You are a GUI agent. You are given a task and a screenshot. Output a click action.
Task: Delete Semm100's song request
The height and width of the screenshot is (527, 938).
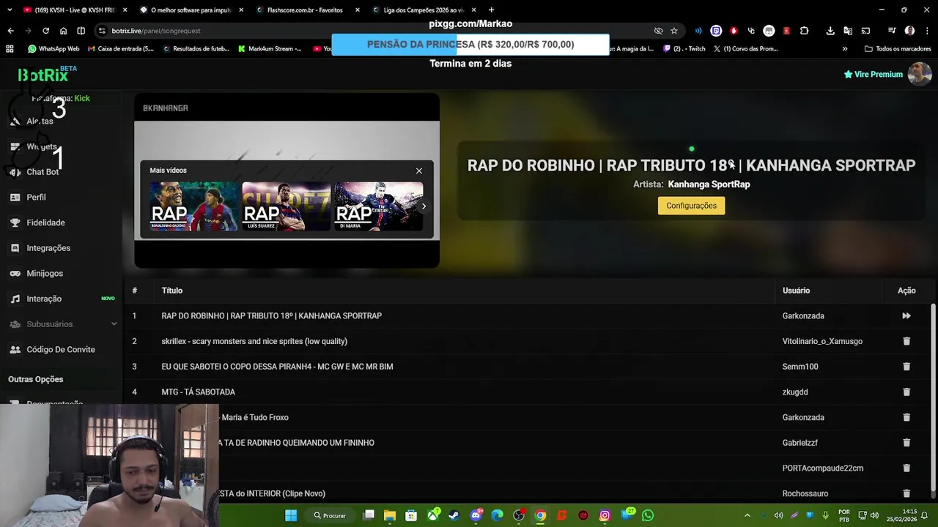pyautogui.click(x=906, y=367)
